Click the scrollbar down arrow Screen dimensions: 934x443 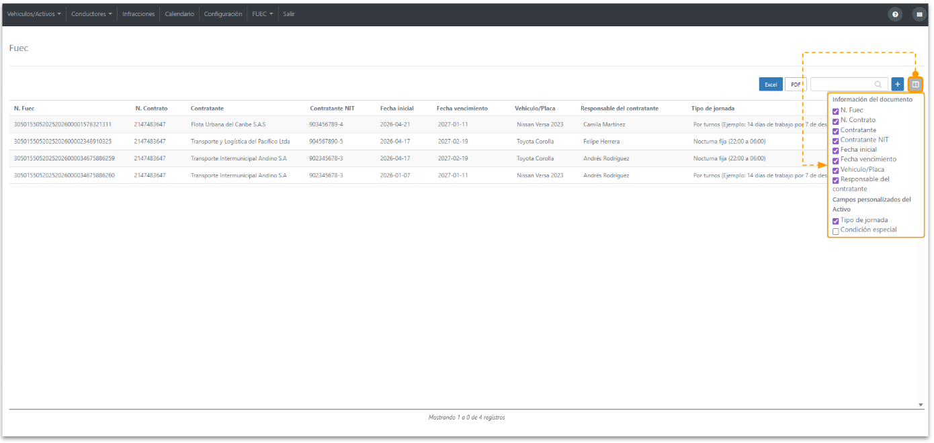[x=921, y=405]
